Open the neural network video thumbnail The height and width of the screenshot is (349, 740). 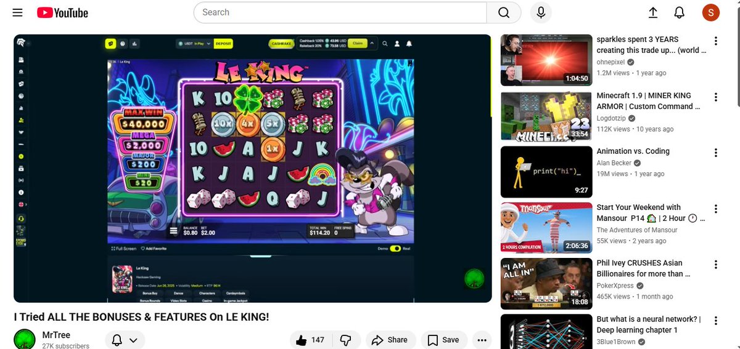tap(546, 332)
